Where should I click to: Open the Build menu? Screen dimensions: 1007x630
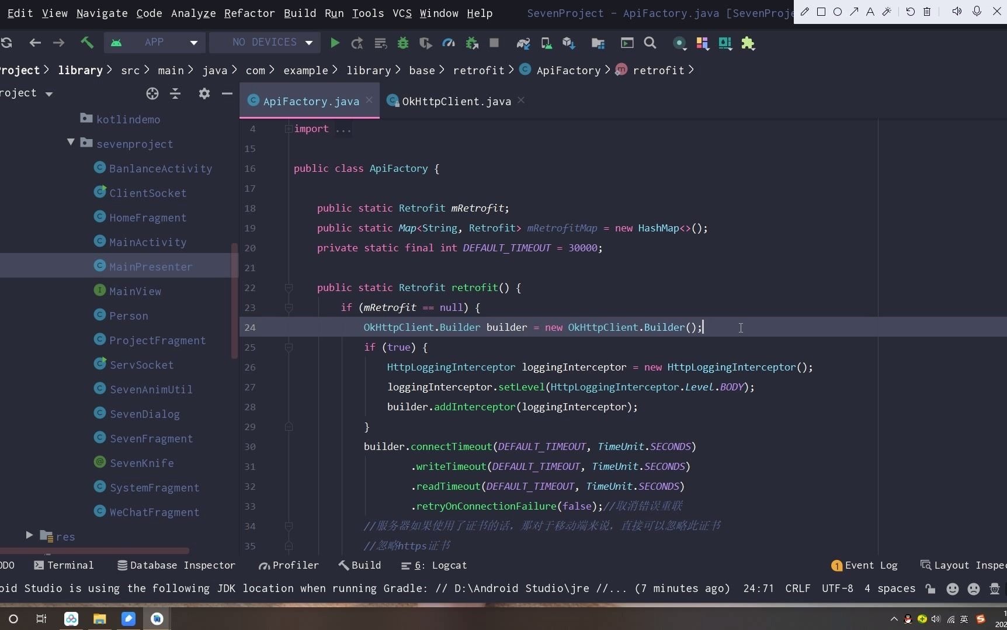[x=300, y=13]
